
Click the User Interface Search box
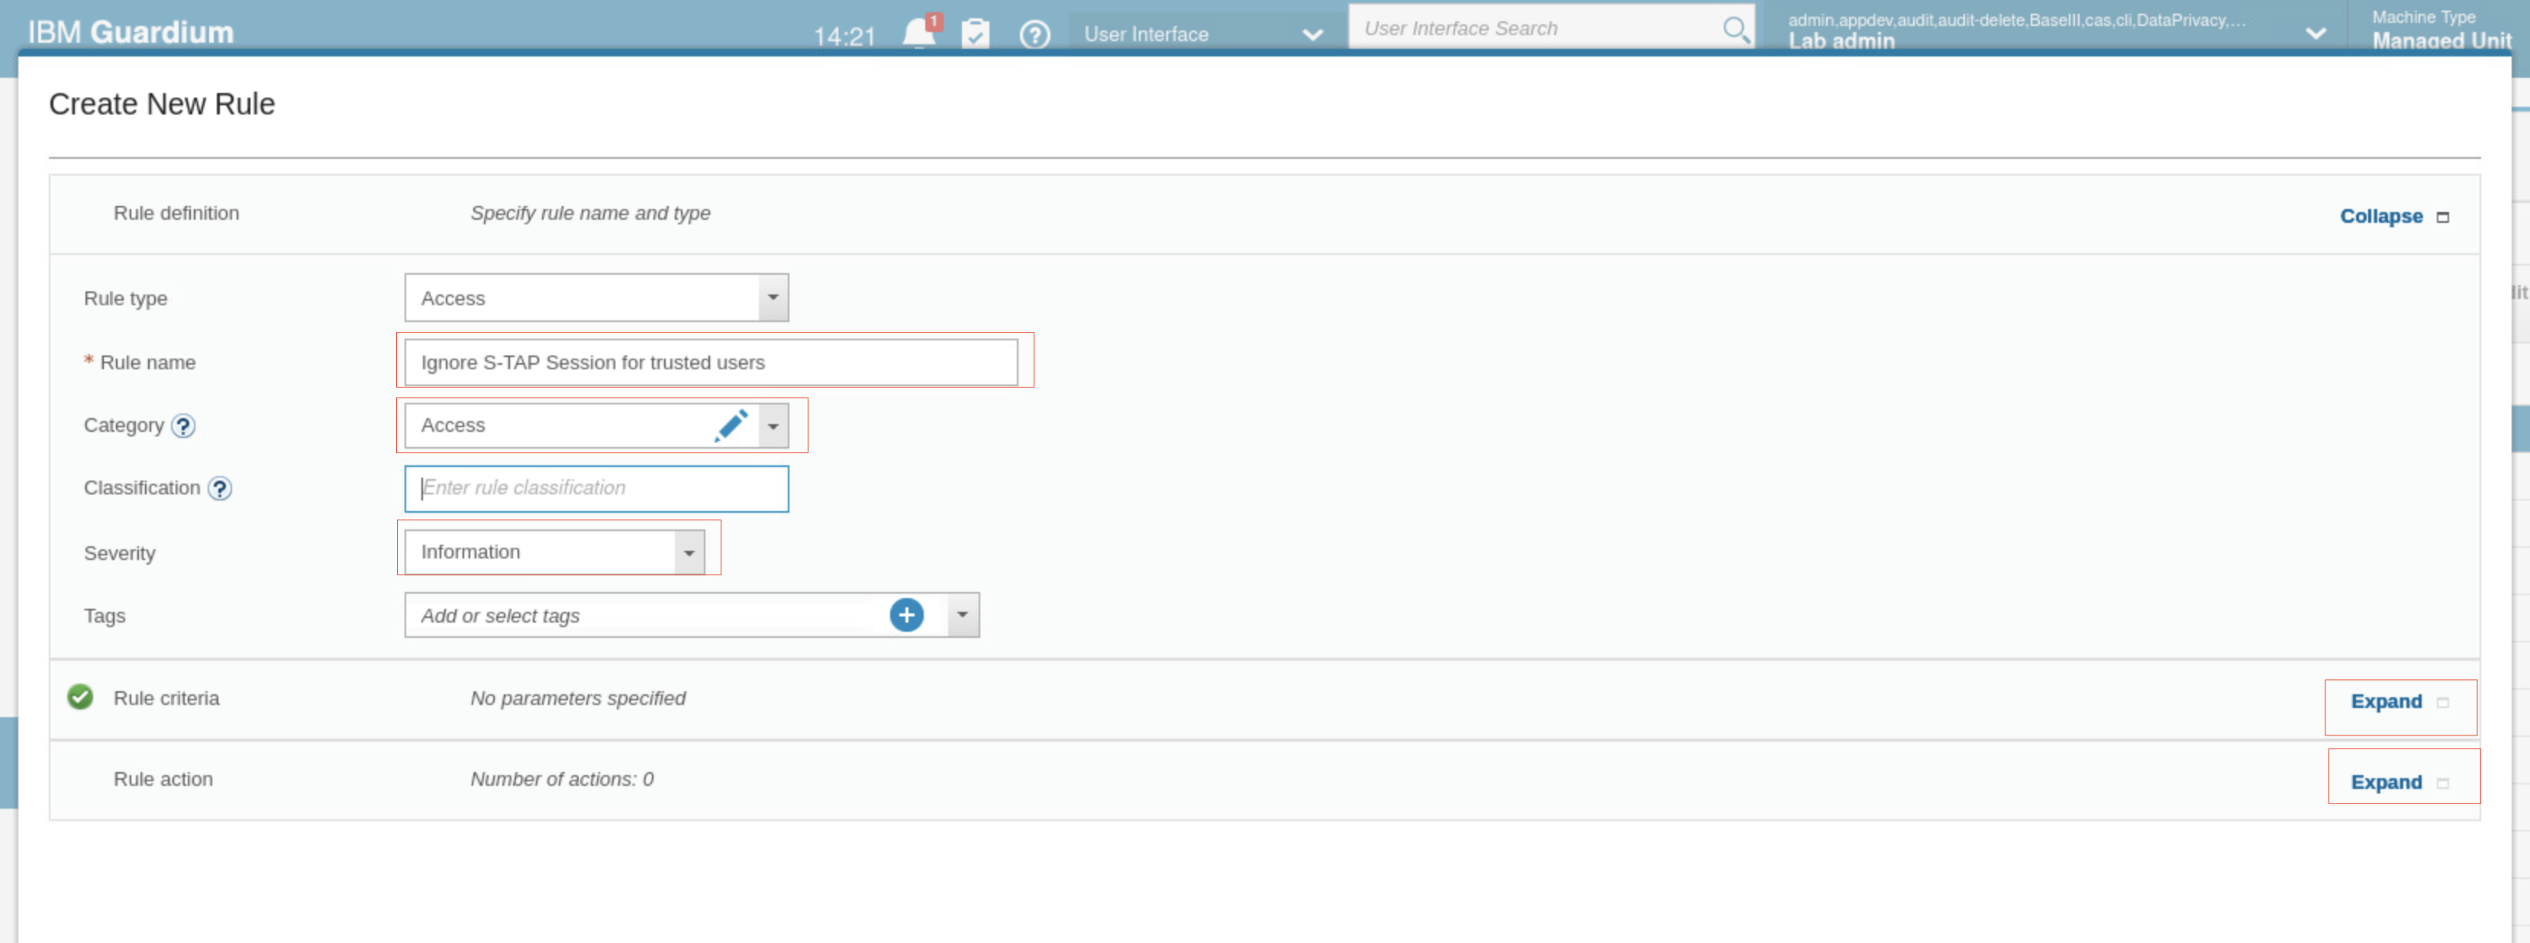coord(1537,30)
